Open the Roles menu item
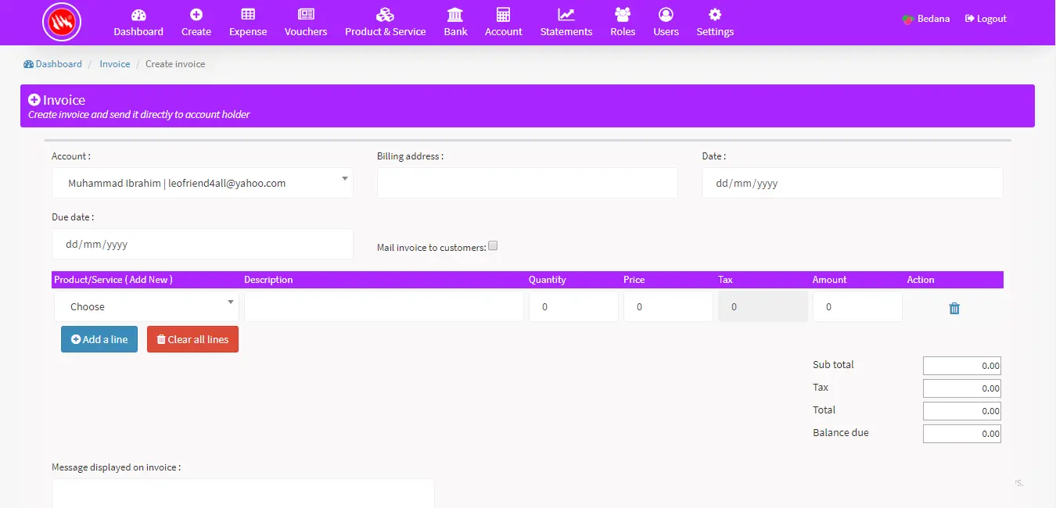This screenshot has height=508, width=1056. point(623,23)
